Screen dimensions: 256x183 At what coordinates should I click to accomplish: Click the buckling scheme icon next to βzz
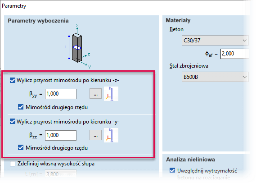point(111,135)
